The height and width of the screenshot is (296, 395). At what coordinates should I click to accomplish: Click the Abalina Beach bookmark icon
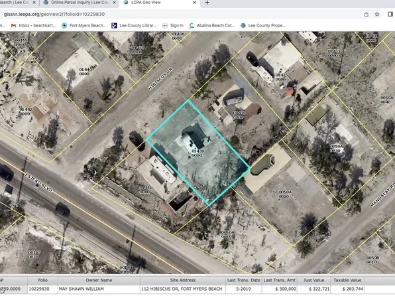[x=192, y=25]
